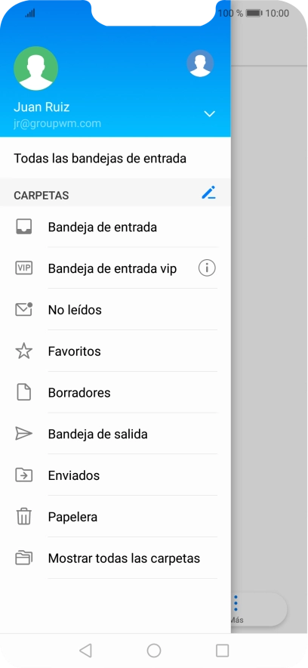Tap the Android home circle button
Image resolution: width=308 pixels, height=668 pixels.
(x=154, y=651)
